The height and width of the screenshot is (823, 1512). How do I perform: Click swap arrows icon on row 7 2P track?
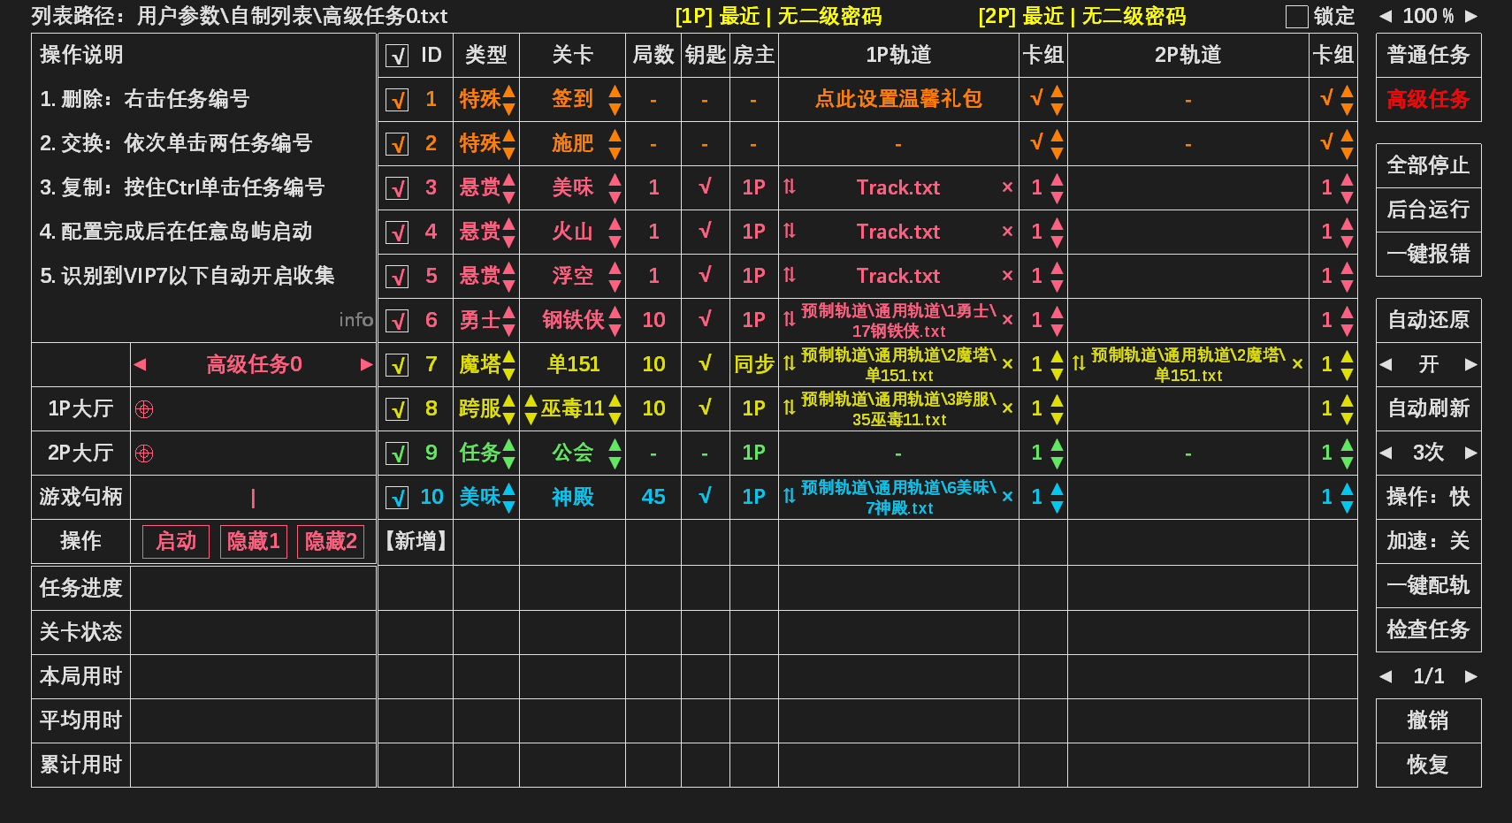[x=1079, y=364]
